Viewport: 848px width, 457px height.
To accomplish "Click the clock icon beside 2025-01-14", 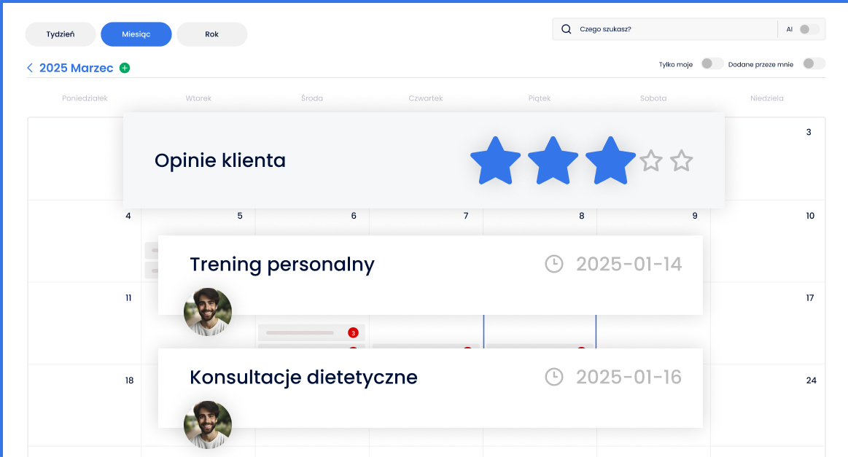I will (554, 264).
